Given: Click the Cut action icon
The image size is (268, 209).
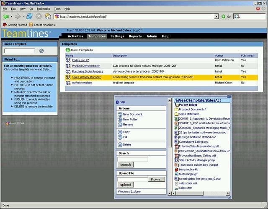Looking at the screenshot, I should [x=120, y=137].
